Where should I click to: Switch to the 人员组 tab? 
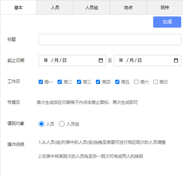pos(92,7)
